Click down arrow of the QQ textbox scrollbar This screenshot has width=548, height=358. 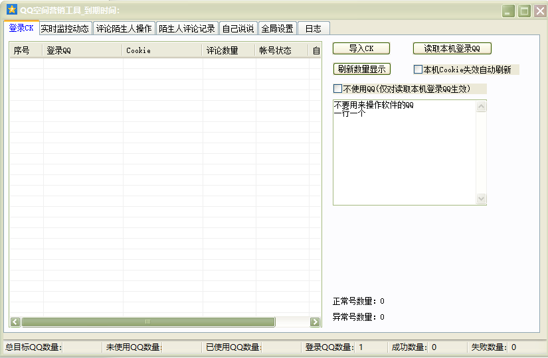click(482, 199)
